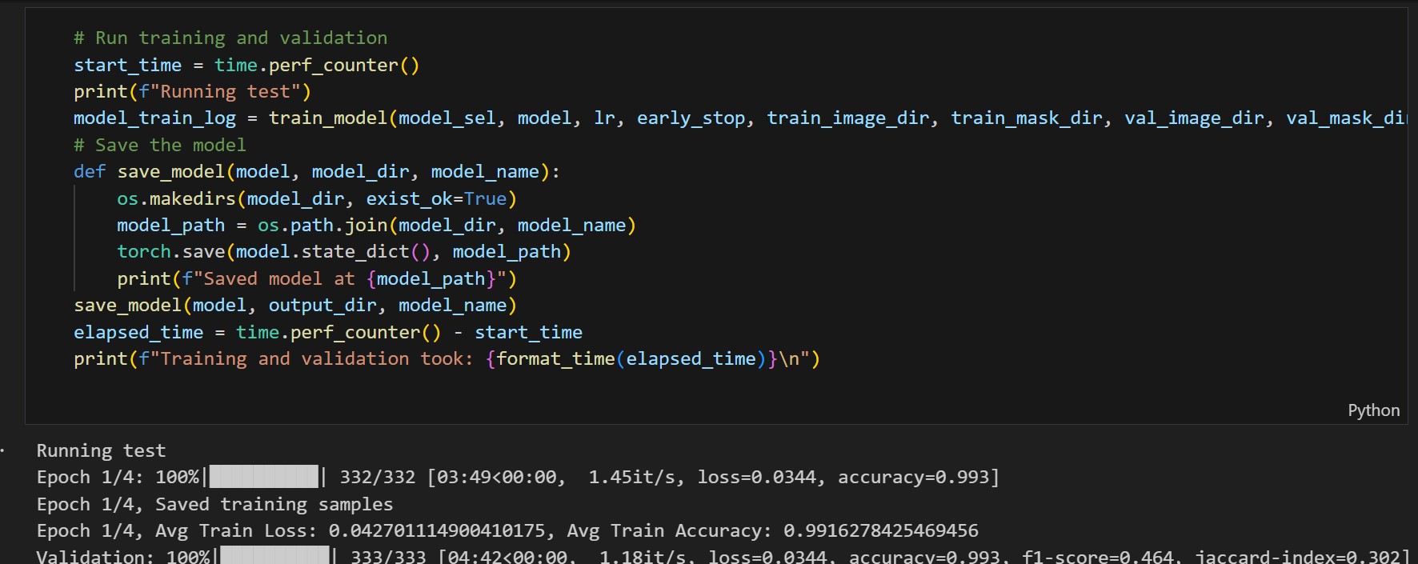1418x564 pixels.
Task: Click the train_image_dir argument
Action: click(x=847, y=118)
